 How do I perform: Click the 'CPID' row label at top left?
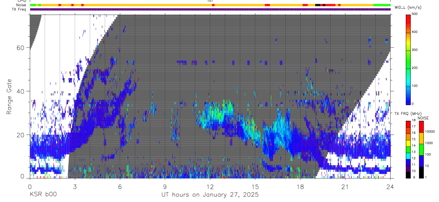point(21,1)
